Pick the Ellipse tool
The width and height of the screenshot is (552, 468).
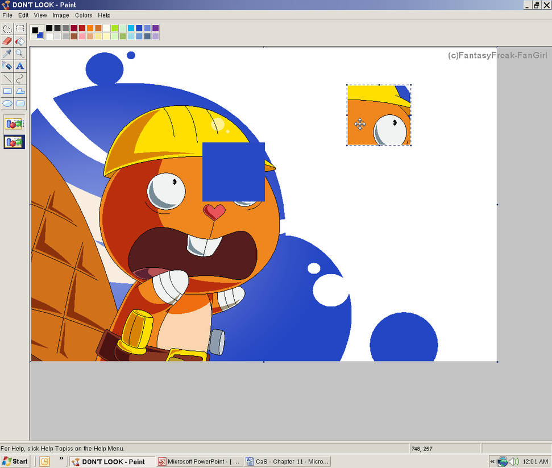[x=7, y=103]
